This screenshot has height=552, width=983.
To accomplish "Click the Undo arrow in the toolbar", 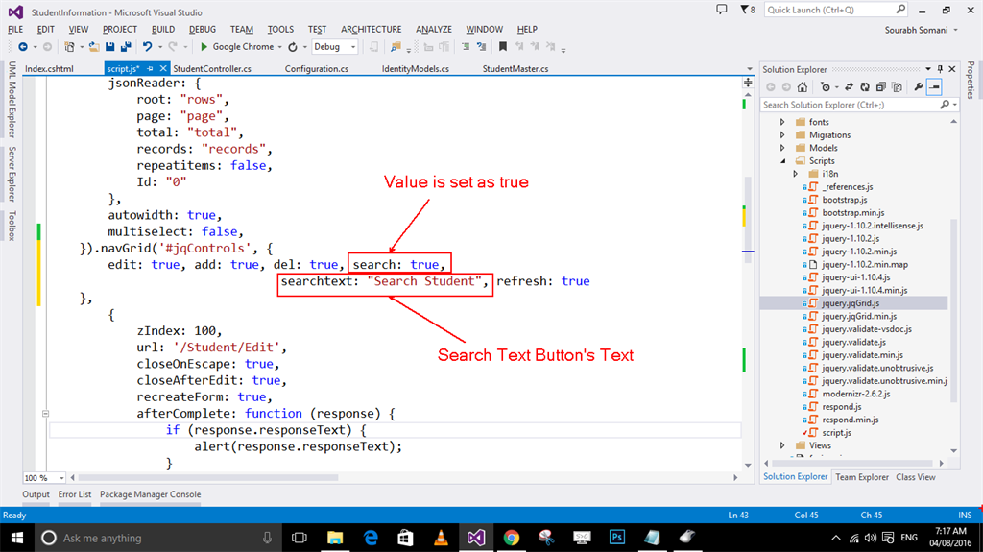I will [x=147, y=46].
